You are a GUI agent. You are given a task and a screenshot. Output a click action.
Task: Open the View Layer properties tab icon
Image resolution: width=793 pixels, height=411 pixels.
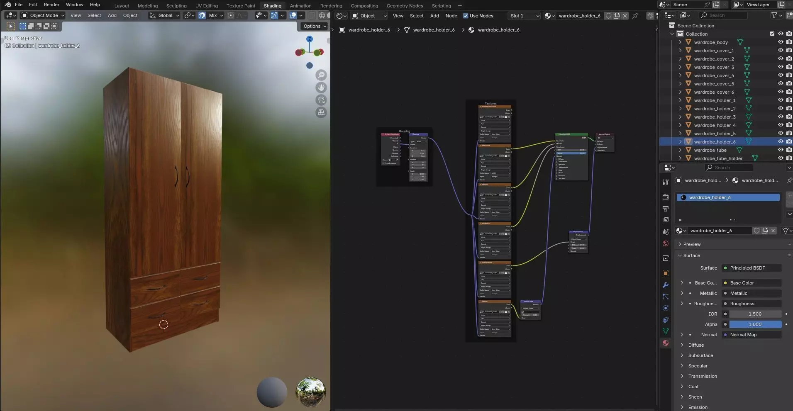666,220
